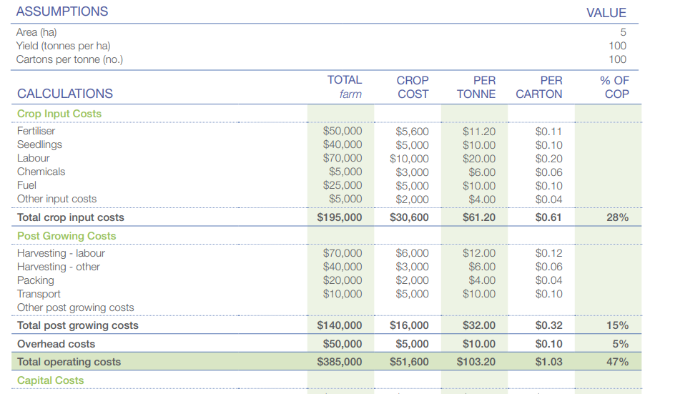The image size is (675, 394).
Task: Select total operating costs $385,000
Action: (x=339, y=362)
